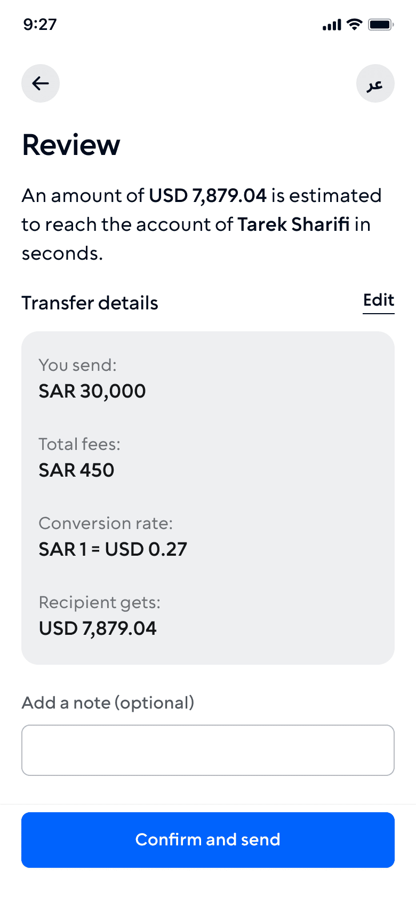416x902 pixels.
Task: Tap the conversion rate SAR 1 = USD 0.27
Action: 113,549
